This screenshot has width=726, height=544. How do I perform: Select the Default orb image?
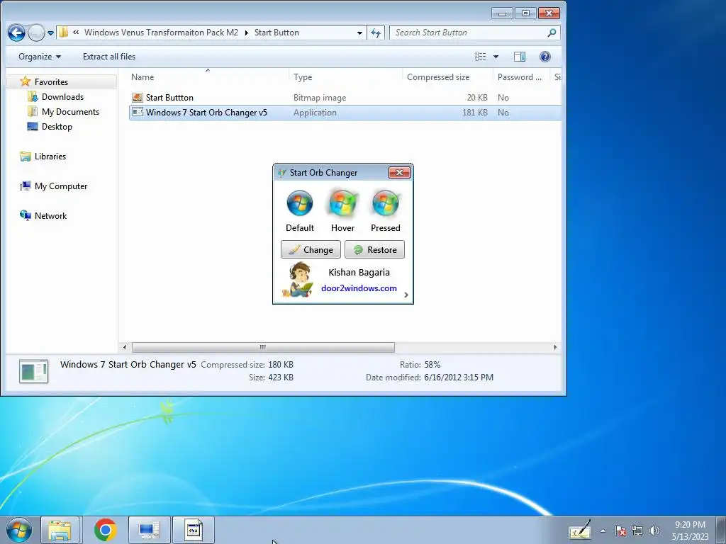coord(300,203)
